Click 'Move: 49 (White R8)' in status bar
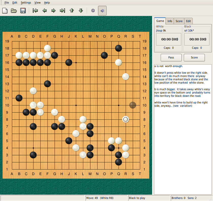This screenshot has height=201, width=213. (x=100, y=198)
